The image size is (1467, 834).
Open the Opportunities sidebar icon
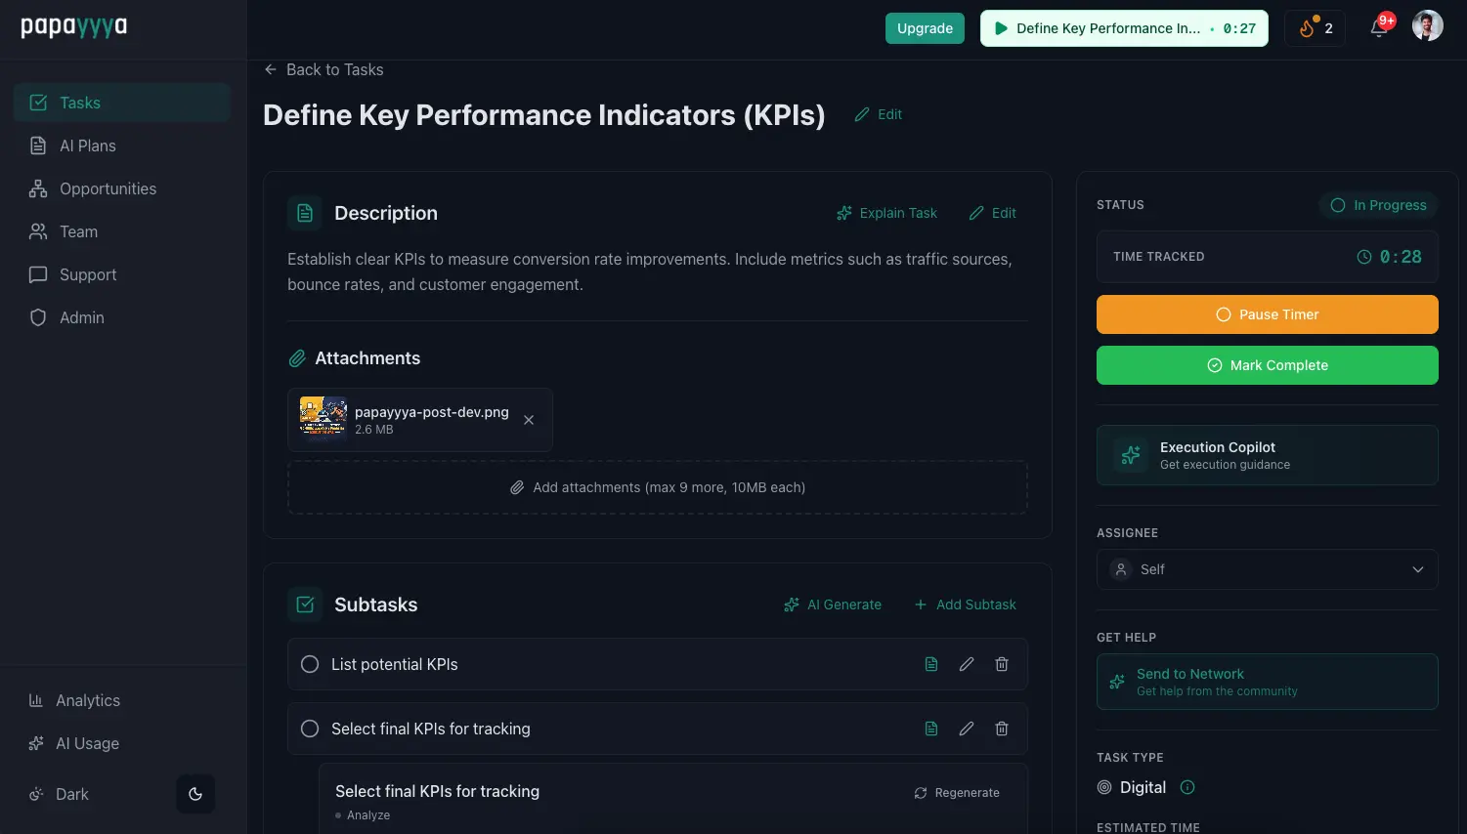[38, 188]
